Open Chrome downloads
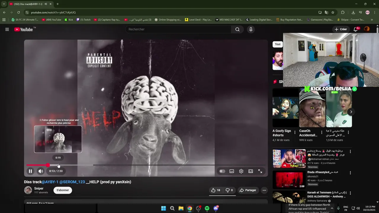This screenshot has width=379, height=213. (x=353, y=12)
